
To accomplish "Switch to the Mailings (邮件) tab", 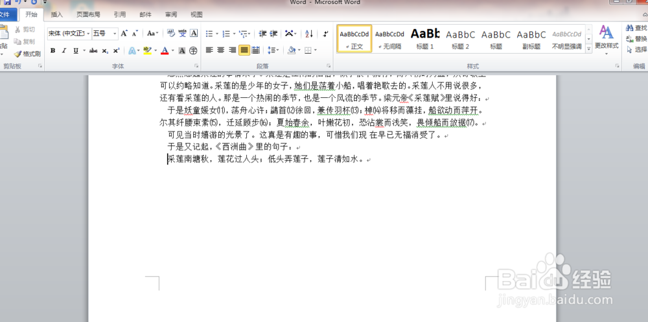I will [x=145, y=14].
